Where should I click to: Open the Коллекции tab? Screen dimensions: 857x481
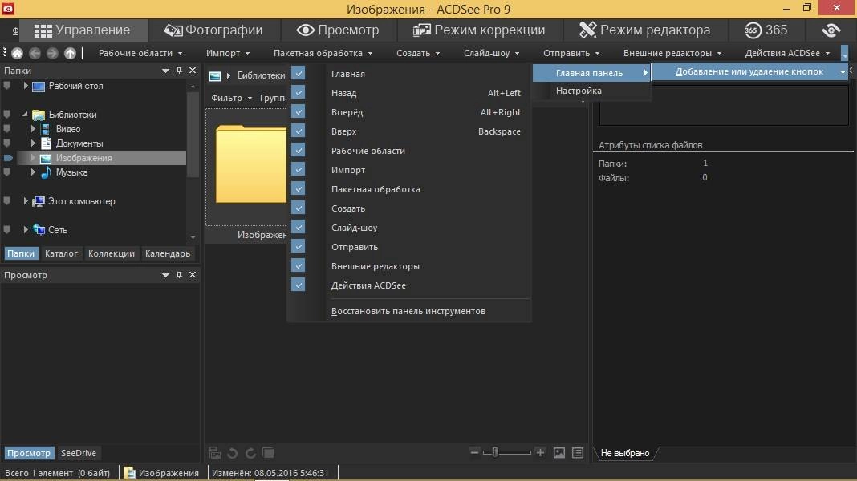tap(112, 253)
